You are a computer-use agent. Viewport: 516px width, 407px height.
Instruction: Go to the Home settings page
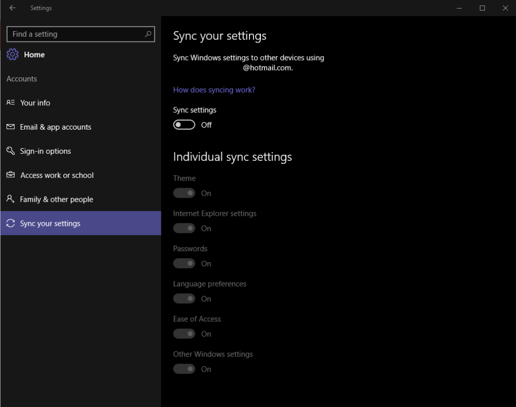pos(33,54)
